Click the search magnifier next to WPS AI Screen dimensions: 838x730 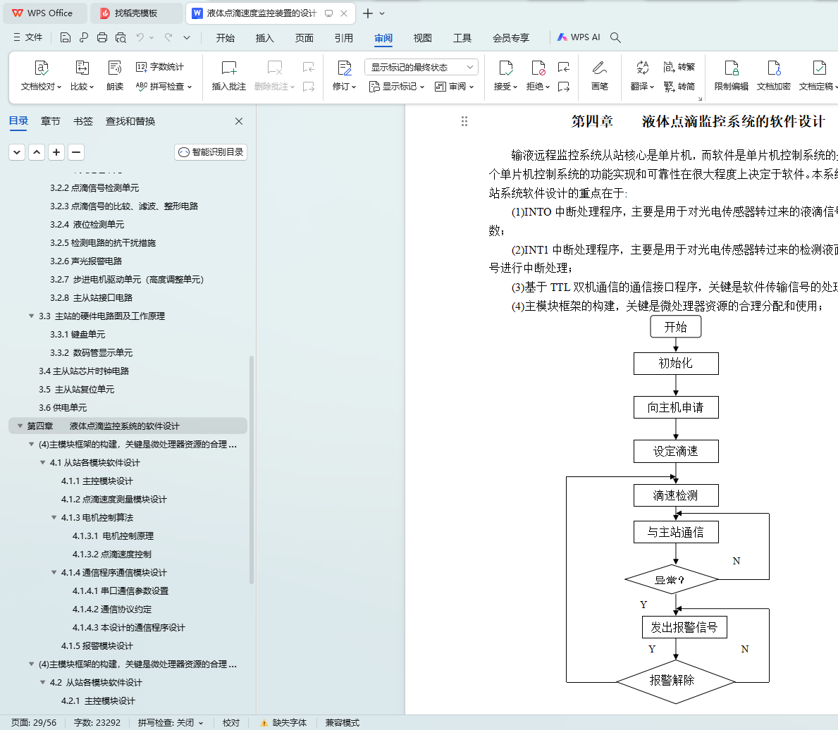(x=616, y=37)
